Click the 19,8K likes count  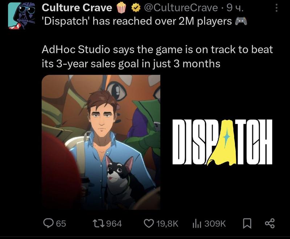[x=167, y=224]
